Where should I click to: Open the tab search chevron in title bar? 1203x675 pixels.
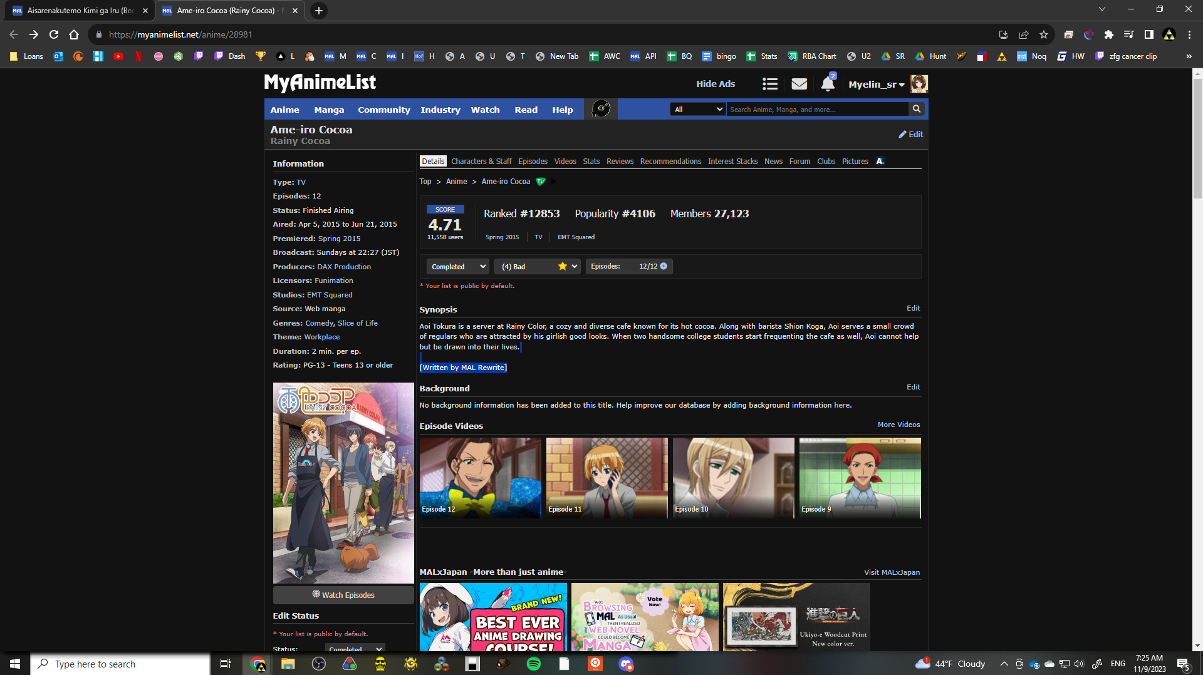pos(1102,9)
